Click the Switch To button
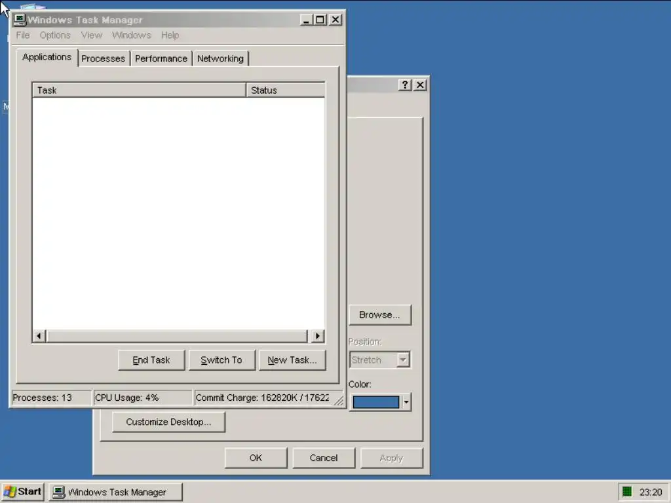The height and width of the screenshot is (503, 671). click(x=221, y=360)
